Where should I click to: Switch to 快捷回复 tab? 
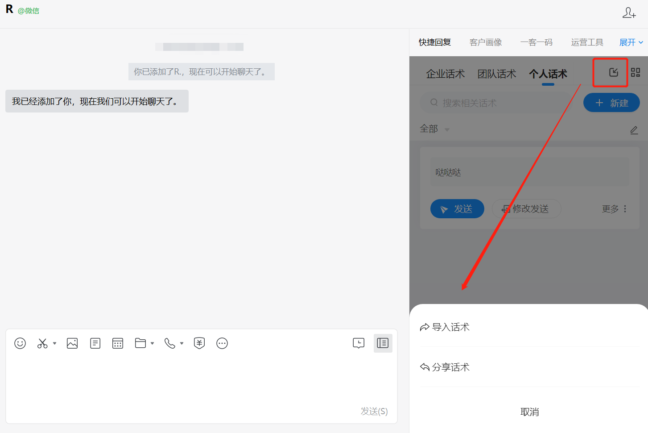[x=435, y=42]
